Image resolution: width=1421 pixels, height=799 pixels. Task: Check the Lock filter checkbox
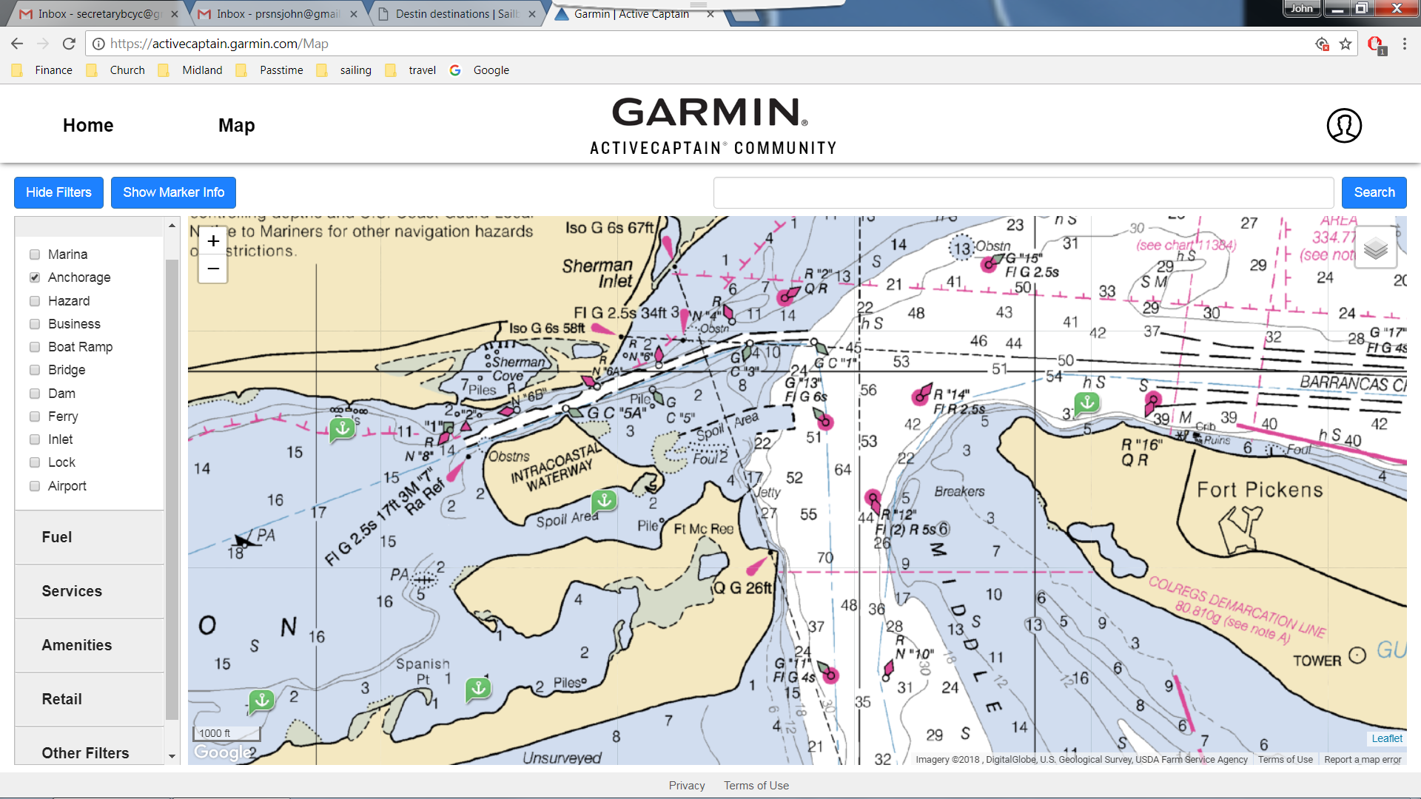pyautogui.click(x=35, y=462)
